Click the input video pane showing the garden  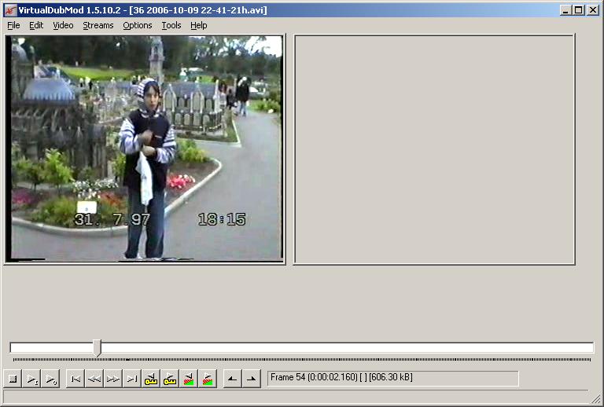coord(145,148)
